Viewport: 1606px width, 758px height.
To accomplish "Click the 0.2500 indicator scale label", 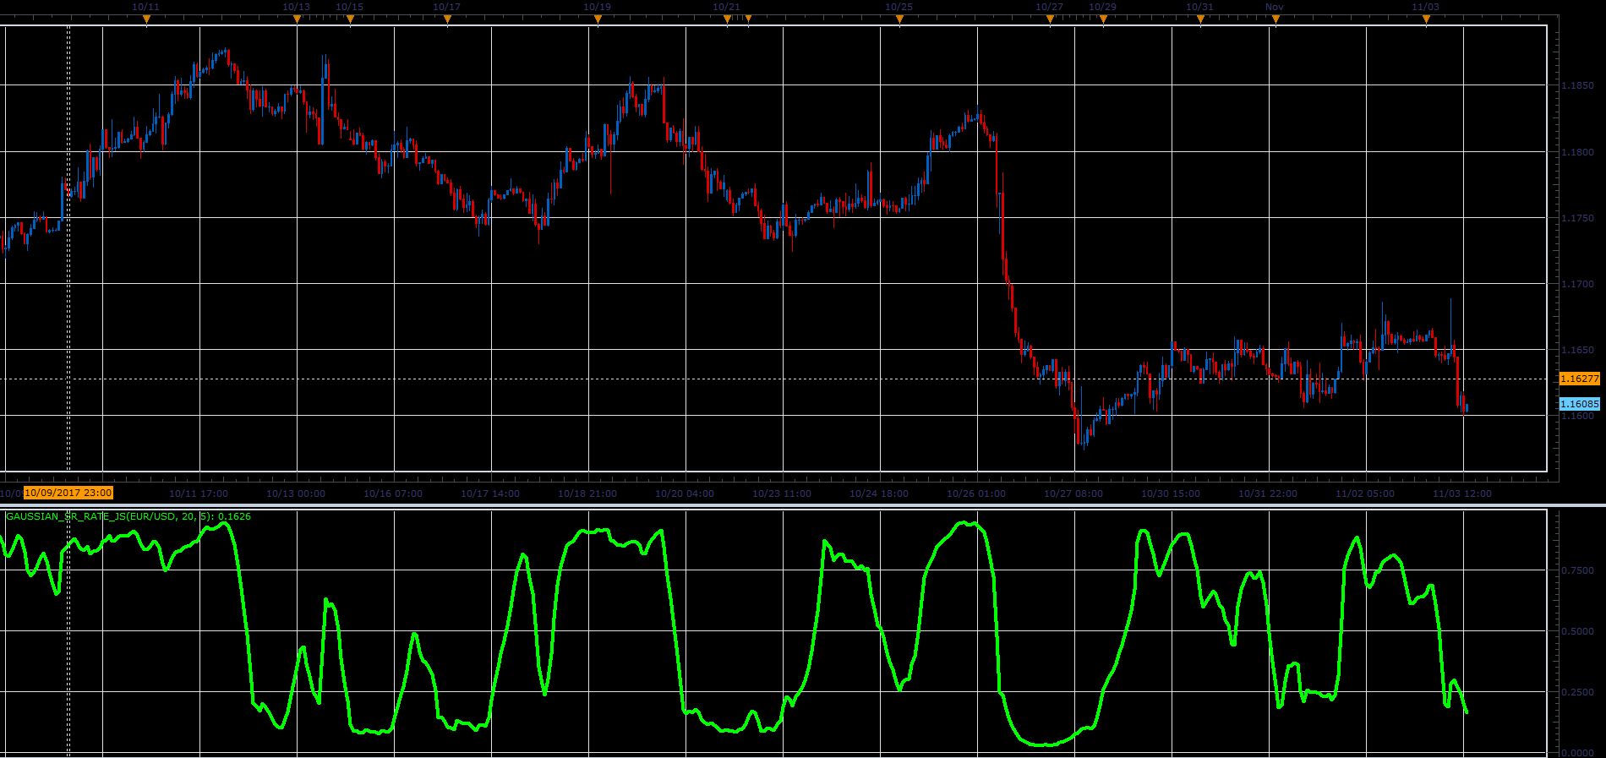I will 1577,692.
